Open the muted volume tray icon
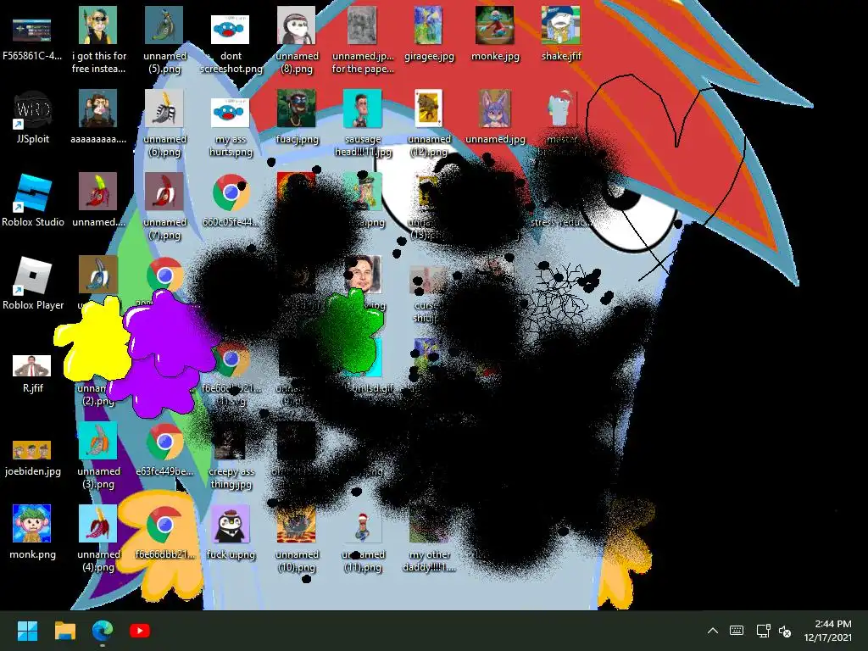This screenshot has height=651, width=868. click(785, 631)
